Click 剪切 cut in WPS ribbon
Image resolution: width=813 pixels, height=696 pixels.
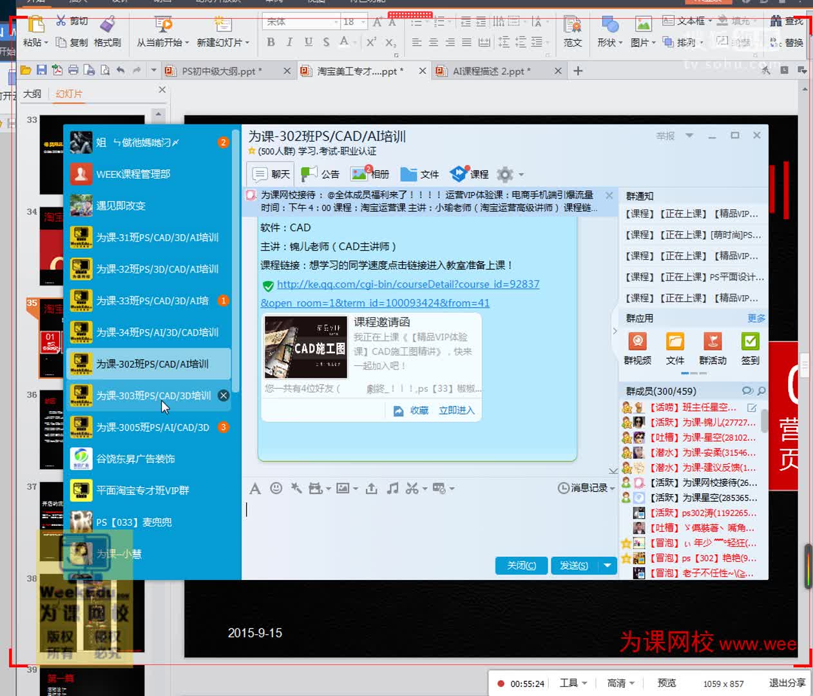(72, 21)
